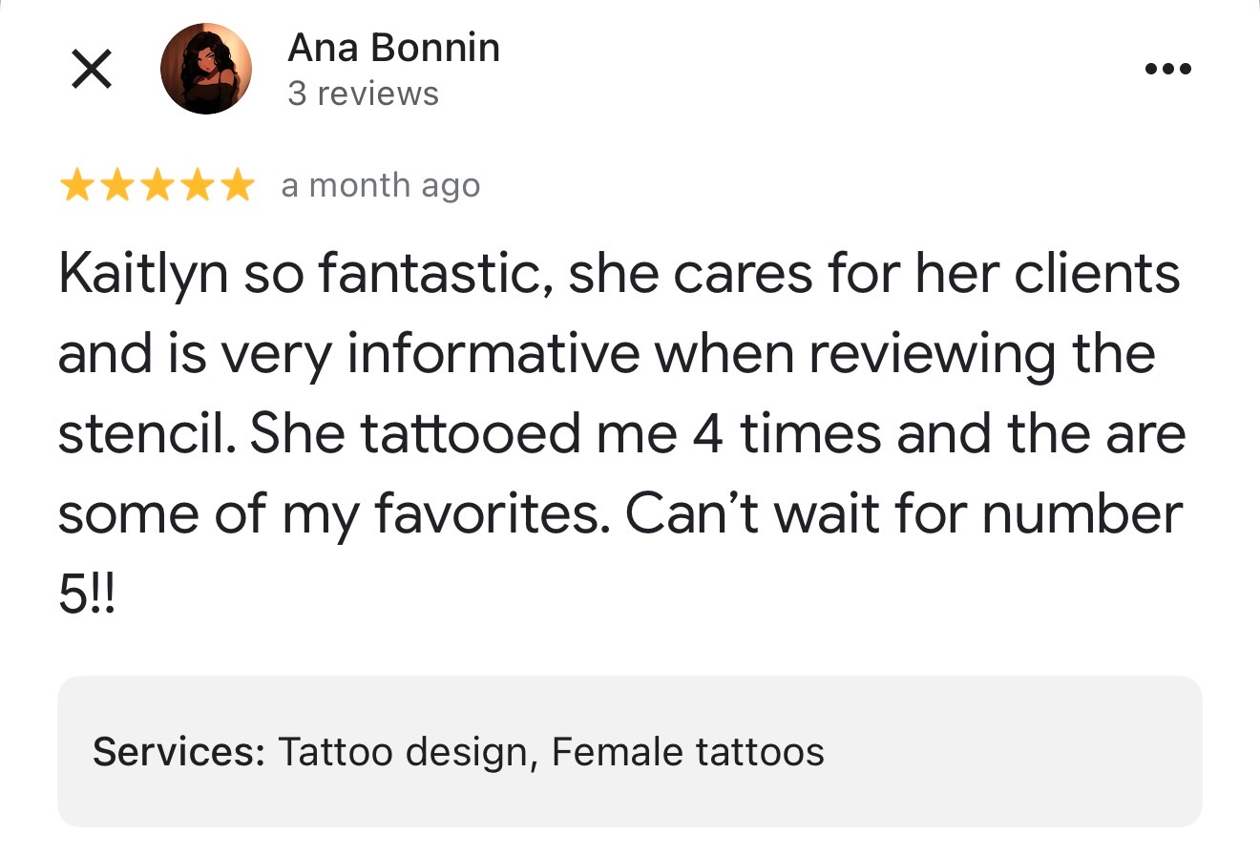Click Ana Bonnin's profile avatar

pyautogui.click(x=205, y=69)
